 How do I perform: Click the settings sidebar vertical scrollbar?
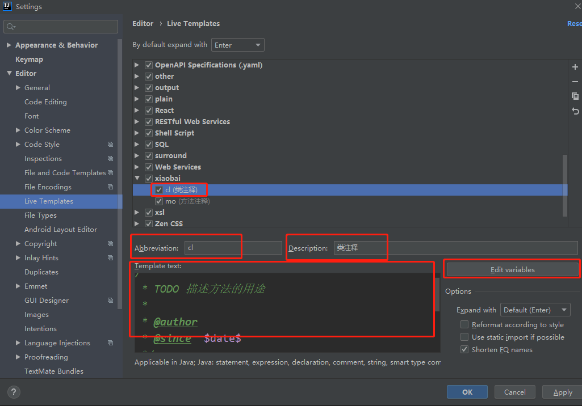click(x=119, y=174)
